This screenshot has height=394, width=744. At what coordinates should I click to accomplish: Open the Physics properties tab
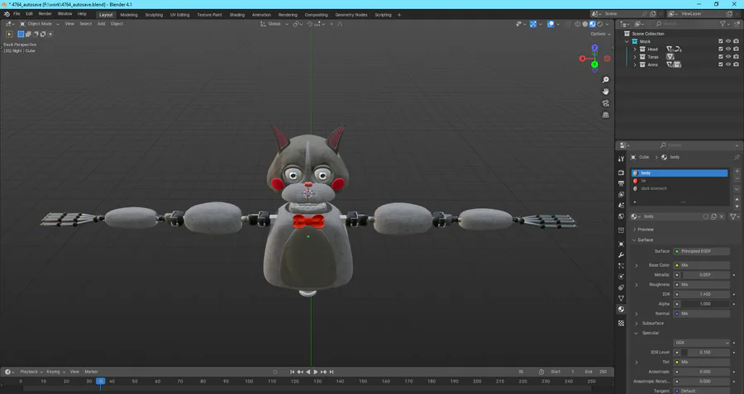[x=621, y=277]
